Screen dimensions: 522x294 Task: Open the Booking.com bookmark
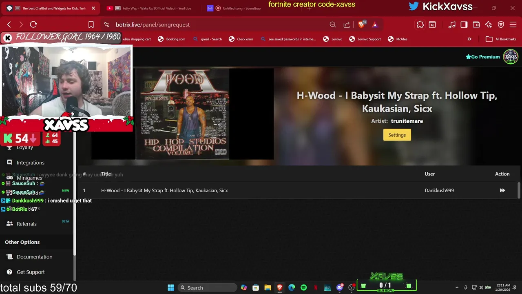pyautogui.click(x=171, y=39)
